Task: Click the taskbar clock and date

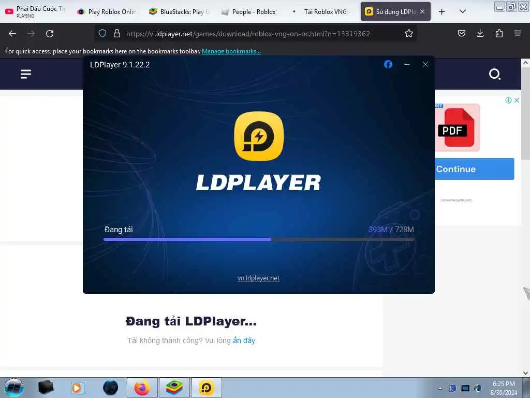Action: (504, 388)
